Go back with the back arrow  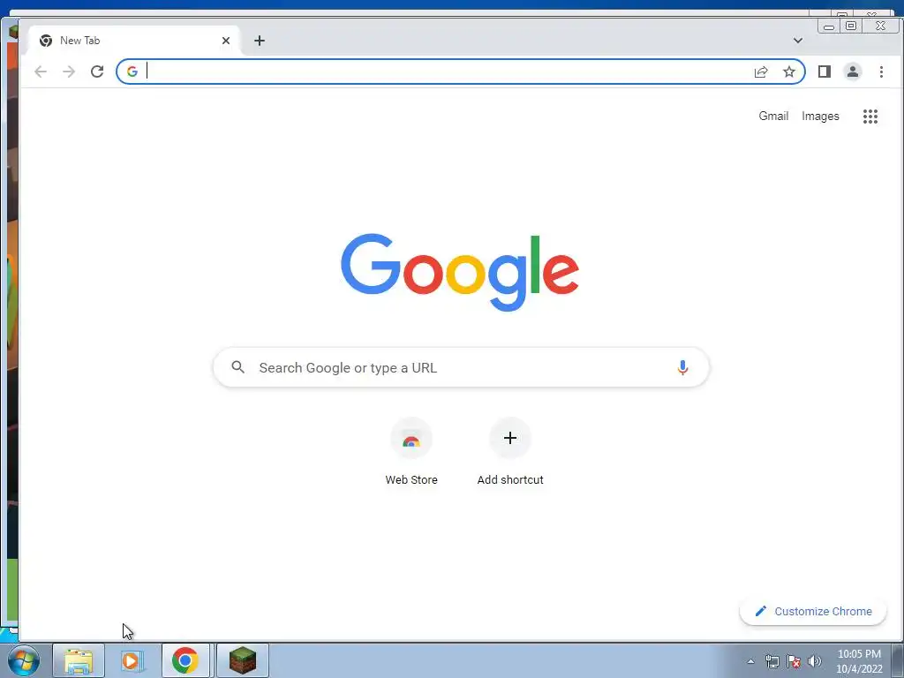tap(40, 72)
